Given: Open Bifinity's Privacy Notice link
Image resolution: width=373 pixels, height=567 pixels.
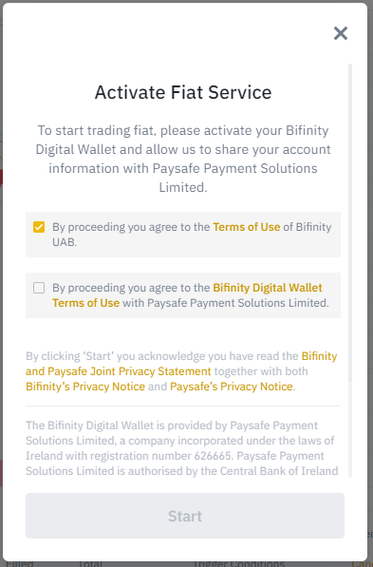Looking at the screenshot, I should coord(85,387).
